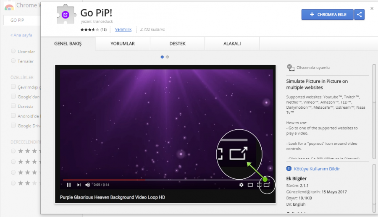Click the star rating of Go PiP!
Viewport: 378px width, 217px height.
pos(89,29)
